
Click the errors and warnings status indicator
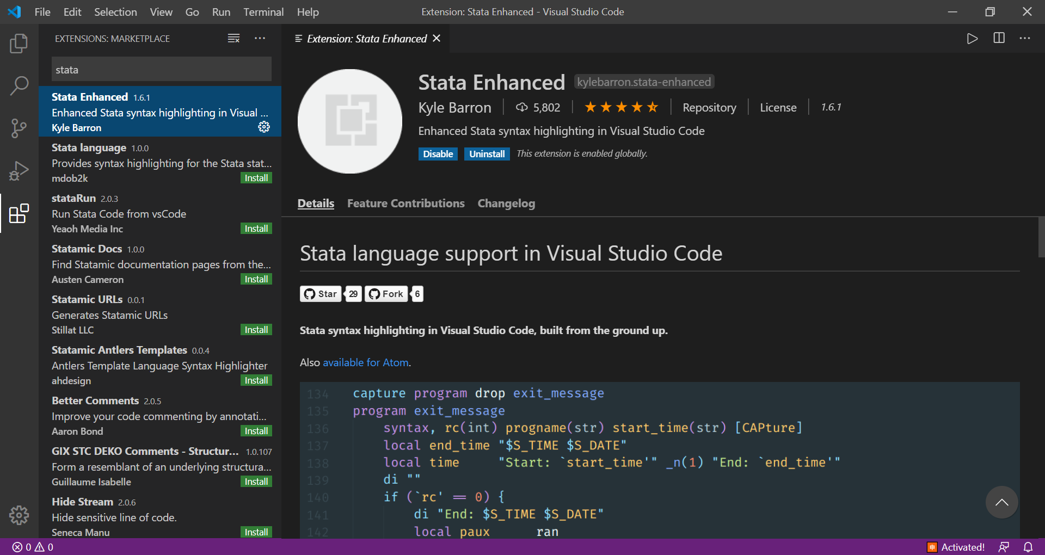[x=33, y=547]
